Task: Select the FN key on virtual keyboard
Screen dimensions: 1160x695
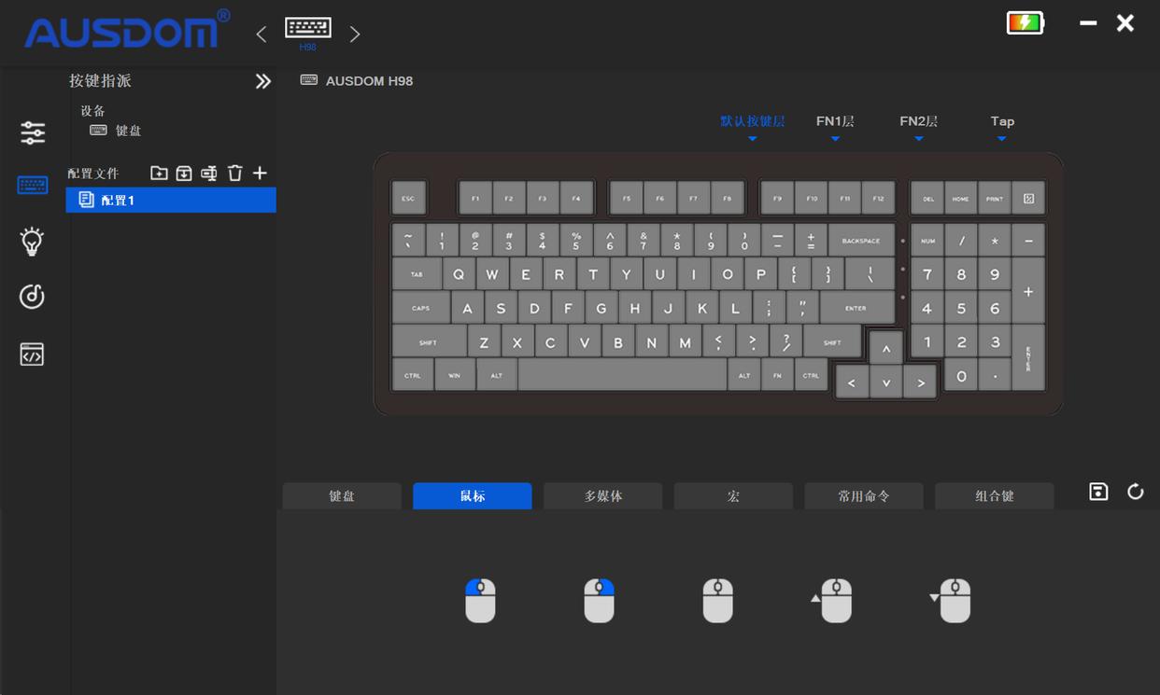Action: 777,375
